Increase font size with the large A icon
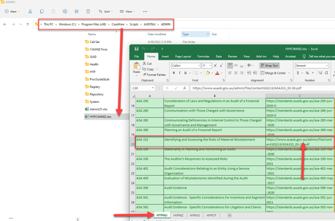Image resolution: width=335 pixels, height=221 pixels. [x=215, y=65]
